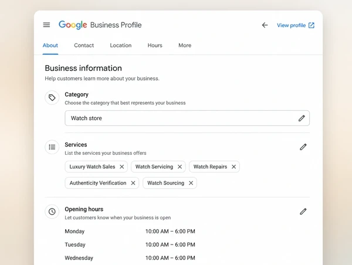Open the Hours tab
This screenshot has height=265, width=352.
pos(155,45)
